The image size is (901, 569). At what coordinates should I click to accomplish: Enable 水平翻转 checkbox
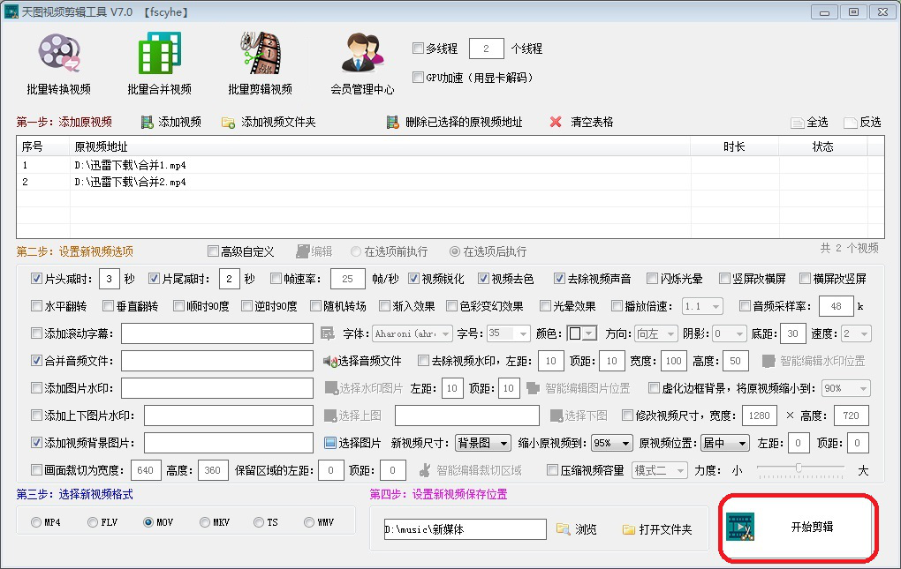point(37,306)
